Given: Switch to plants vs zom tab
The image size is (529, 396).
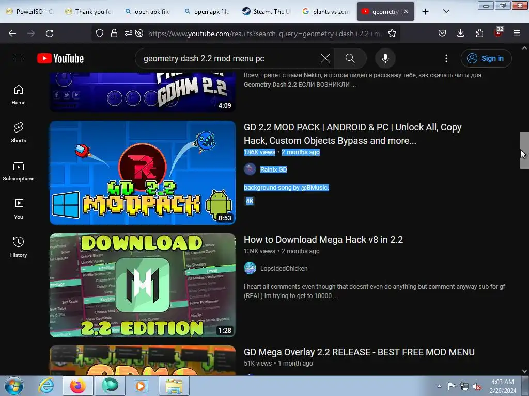Looking at the screenshot, I should [326, 12].
